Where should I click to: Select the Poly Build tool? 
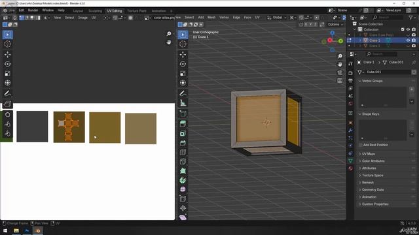pyautogui.click(x=183, y=171)
